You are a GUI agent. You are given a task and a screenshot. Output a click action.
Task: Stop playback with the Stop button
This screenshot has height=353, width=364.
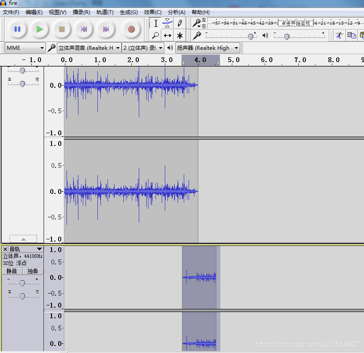pyautogui.click(x=62, y=29)
